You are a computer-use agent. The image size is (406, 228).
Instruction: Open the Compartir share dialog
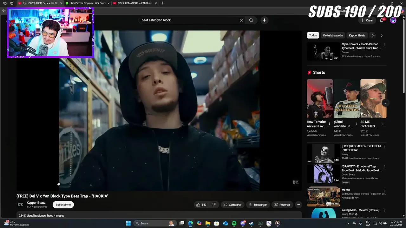pos(232,205)
